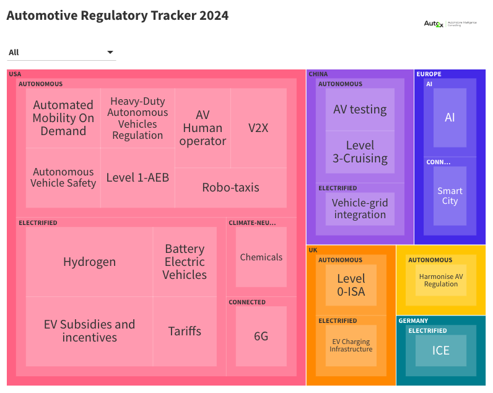Viewport: 493px width, 393px height.
Task: Click the V2X tile
Action: [258, 128]
